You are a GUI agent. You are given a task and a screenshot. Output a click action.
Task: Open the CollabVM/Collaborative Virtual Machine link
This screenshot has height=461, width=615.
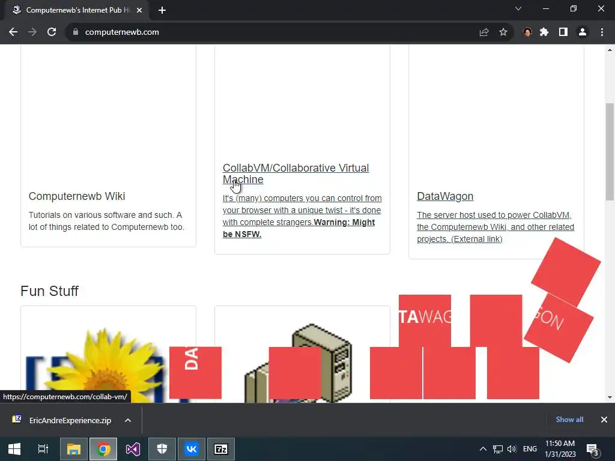pyautogui.click(x=295, y=173)
